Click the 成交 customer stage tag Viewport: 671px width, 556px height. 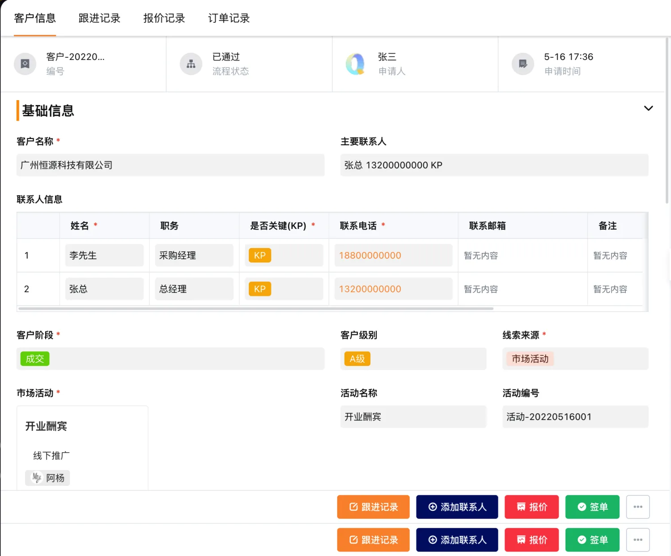tap(35, 359)
